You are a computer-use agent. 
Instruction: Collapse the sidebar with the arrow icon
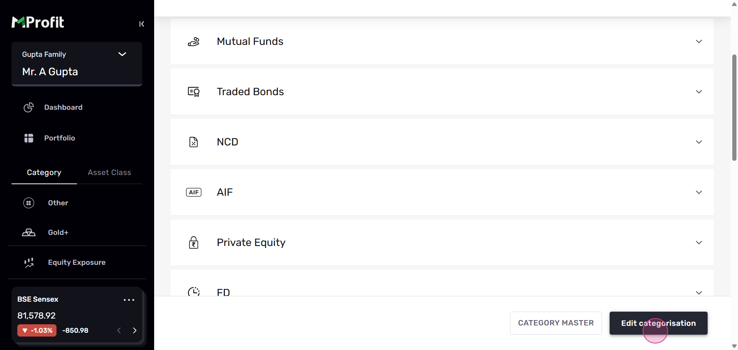pos(141,24)
